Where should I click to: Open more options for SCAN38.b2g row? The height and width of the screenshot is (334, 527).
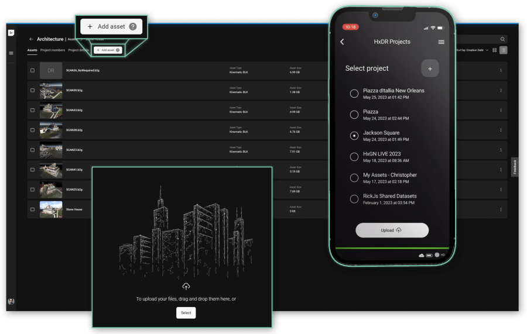pyautogui.click(x=501, y=130)
